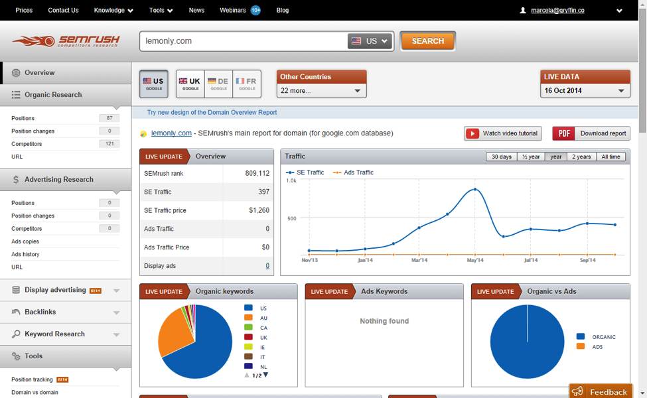
Task: Go to next page of pie legend
Action: click(x=265, y=375)
